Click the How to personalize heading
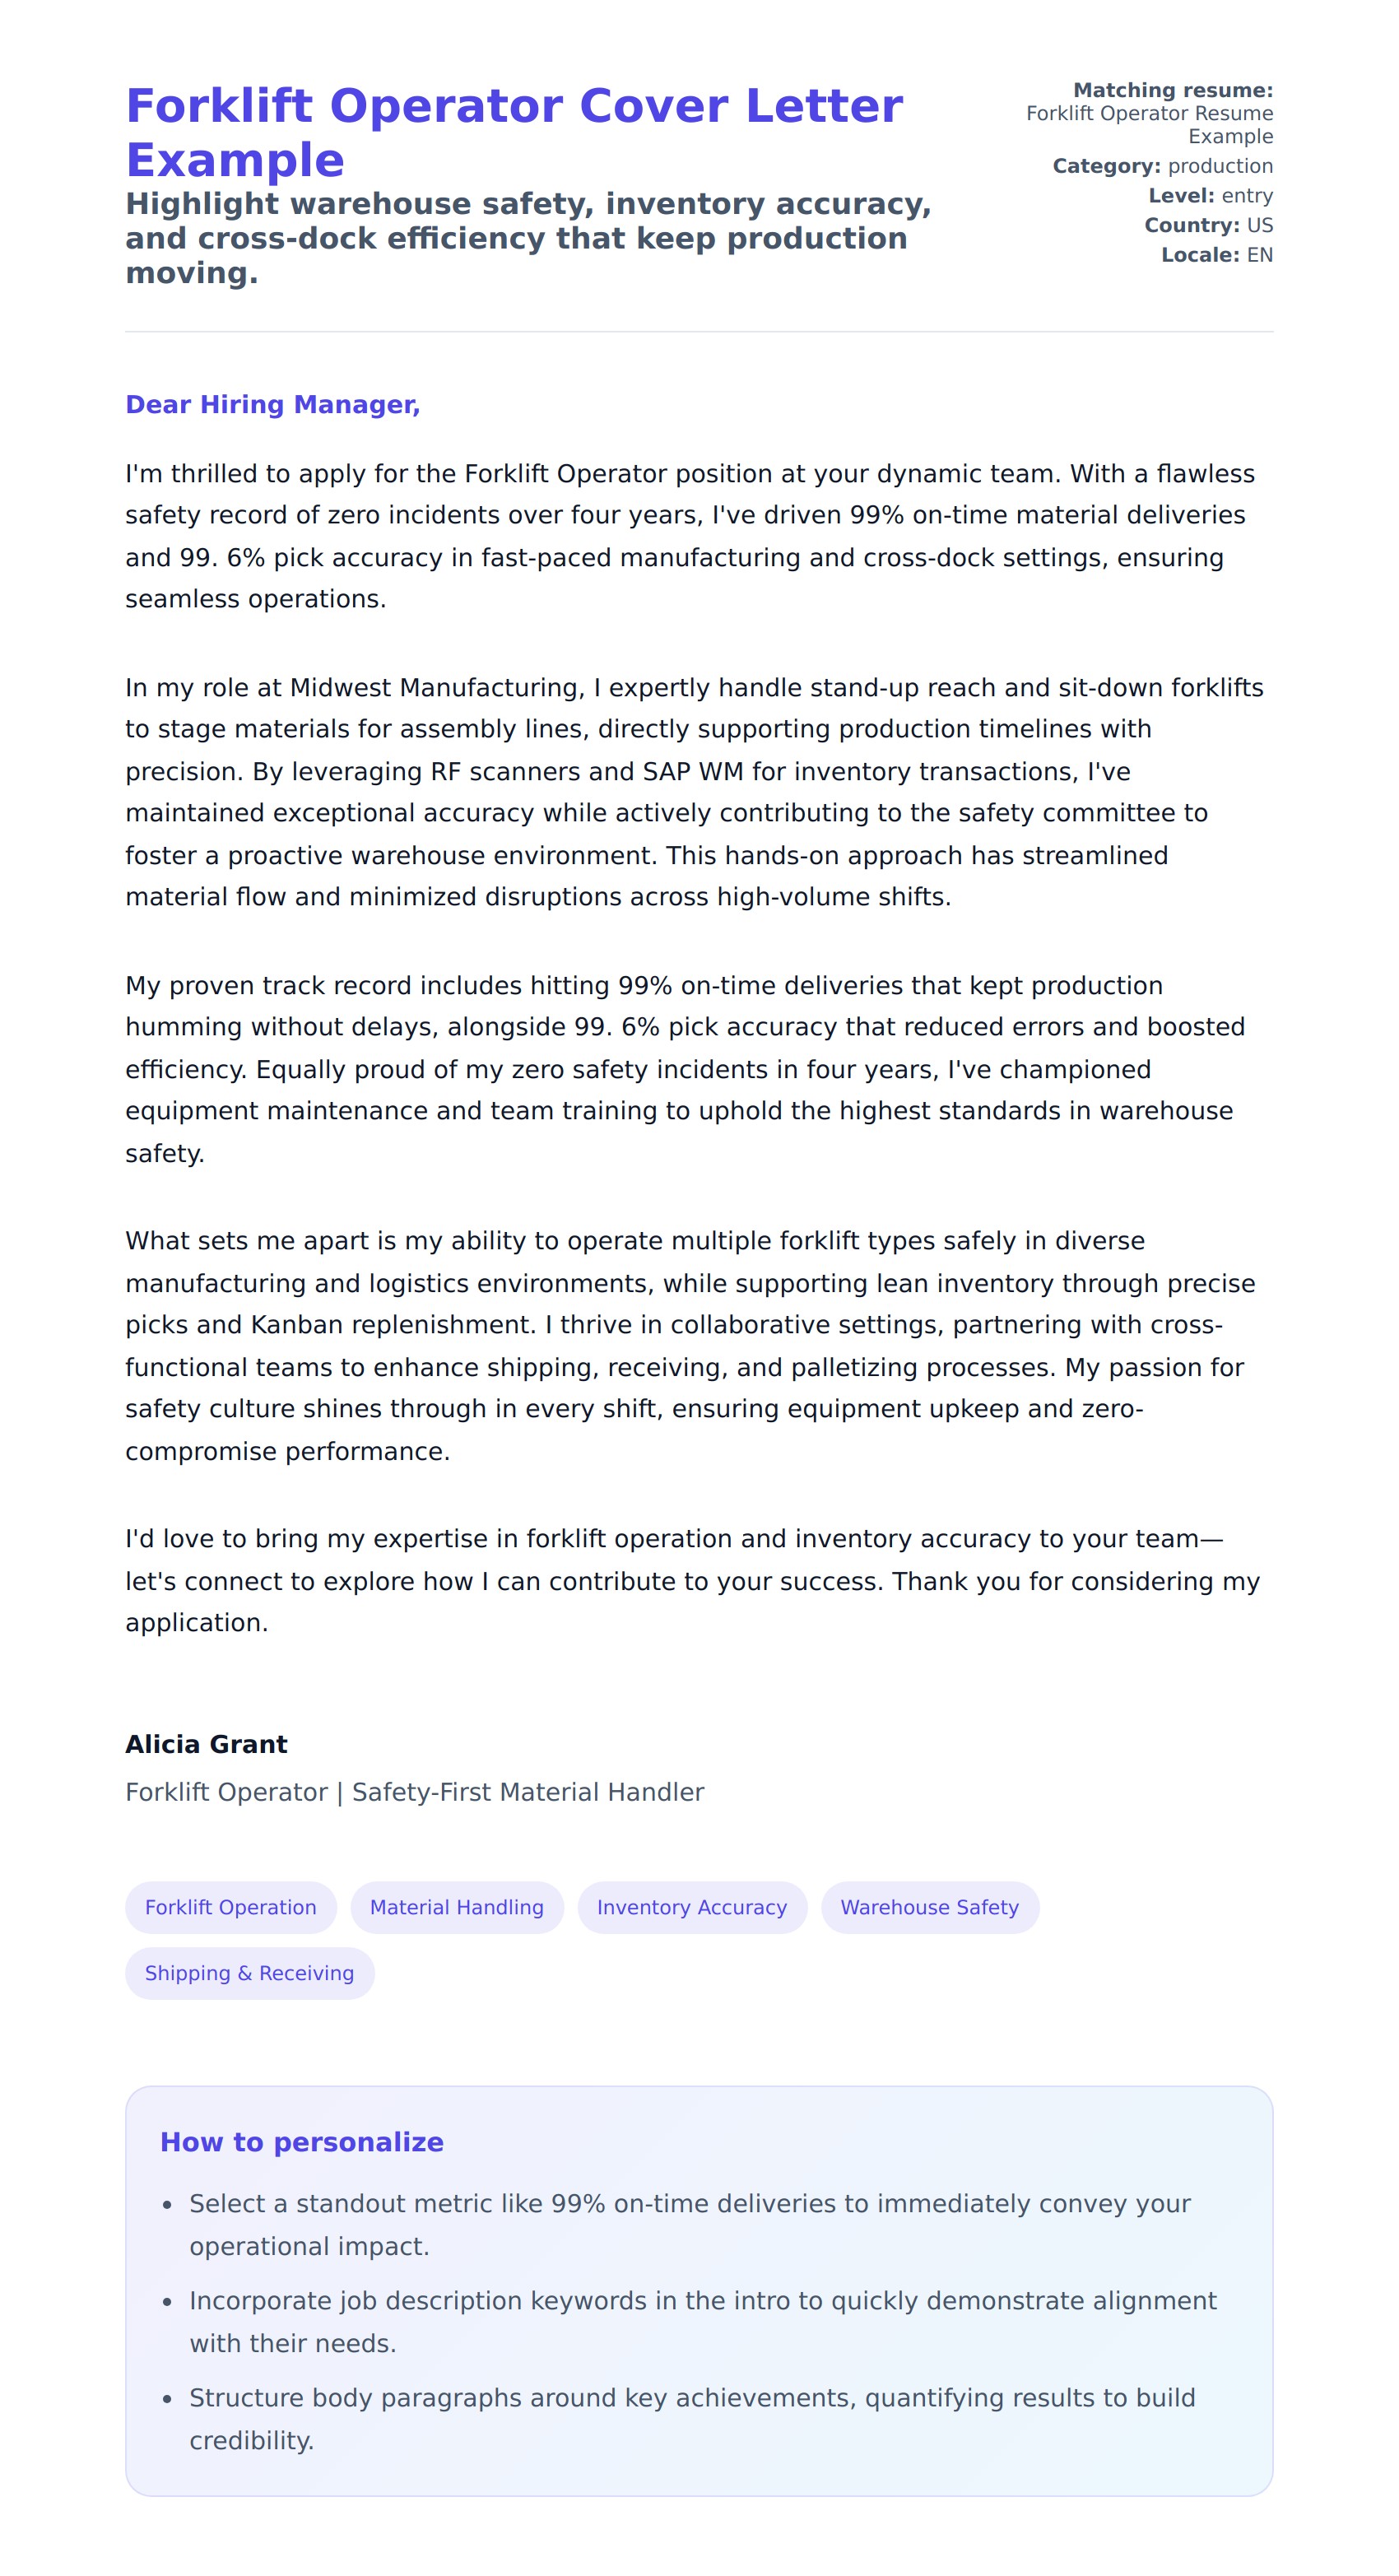Viewport: 1399px width, 2576px height. tap(301, 2142)
